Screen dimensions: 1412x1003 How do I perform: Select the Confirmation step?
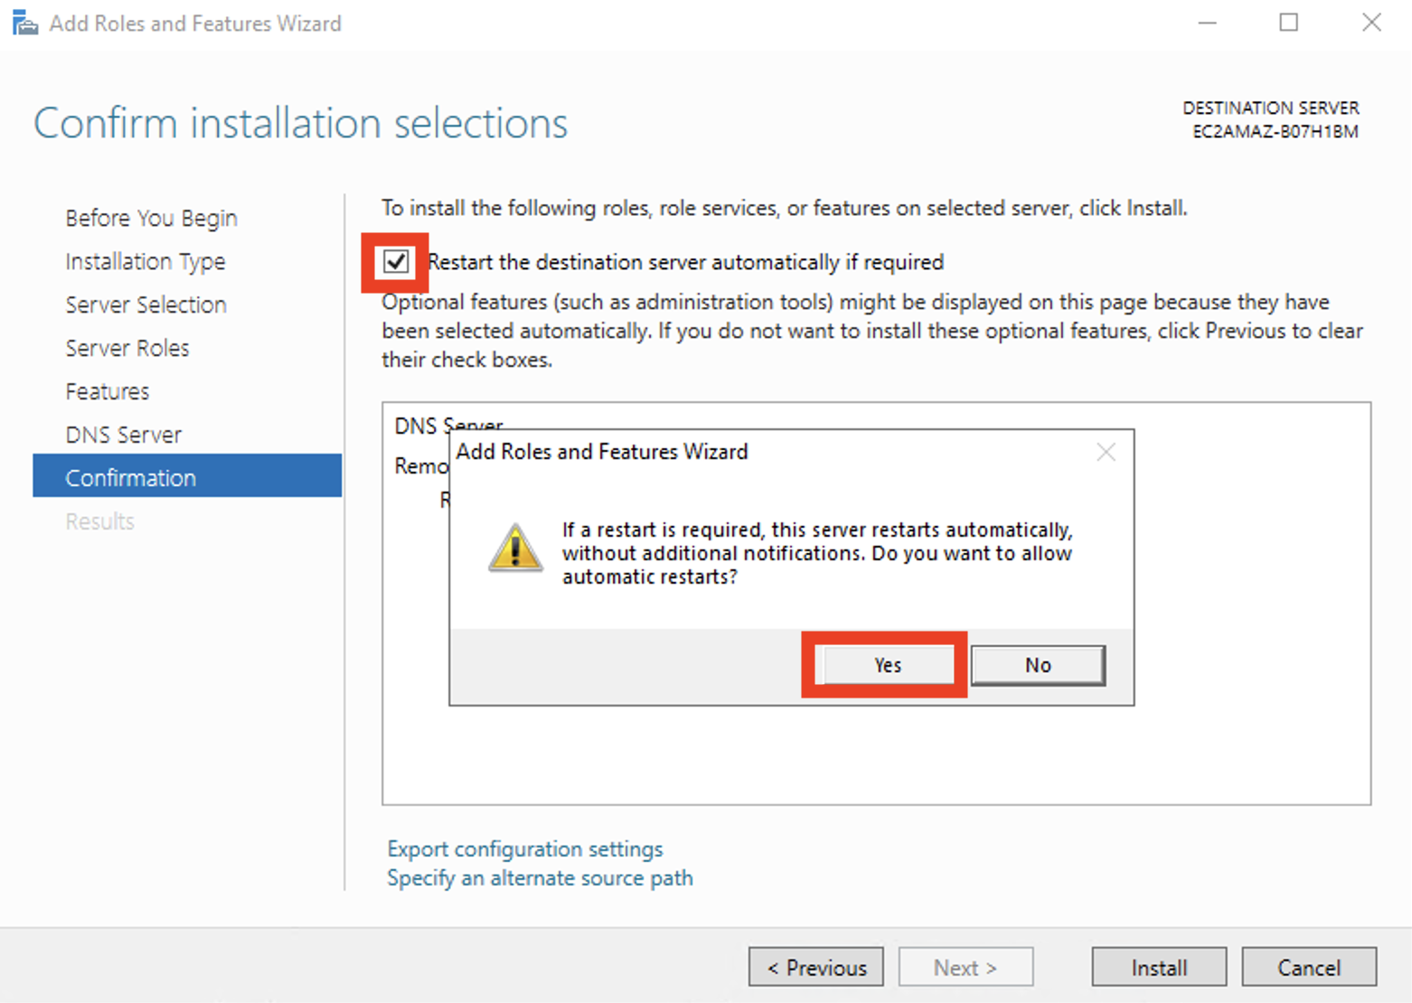[x=187, y=476]
